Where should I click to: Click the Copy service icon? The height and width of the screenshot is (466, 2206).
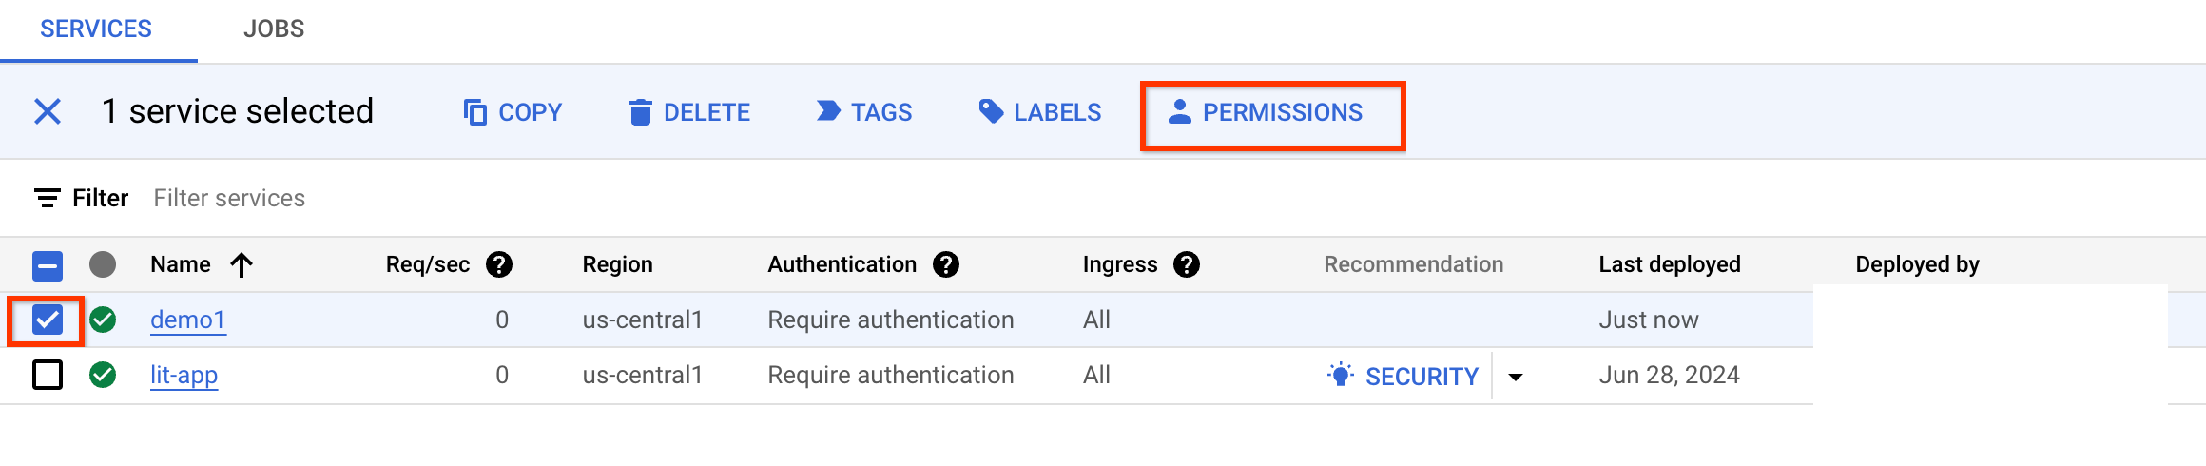(474, 112)
